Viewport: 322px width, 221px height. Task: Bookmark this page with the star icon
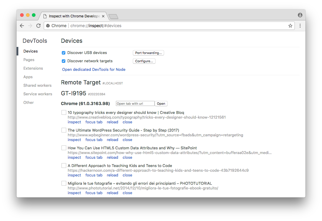[x=290, y=26]
